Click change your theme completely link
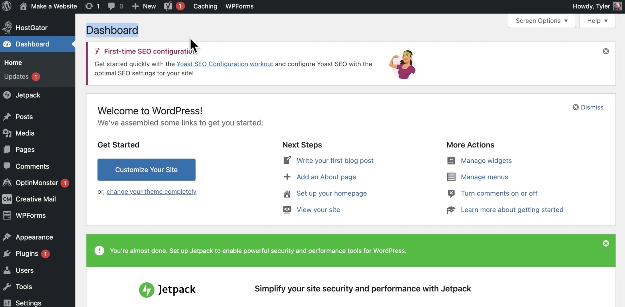The height and width of the screenshot is (307, 625). (151, 192)
